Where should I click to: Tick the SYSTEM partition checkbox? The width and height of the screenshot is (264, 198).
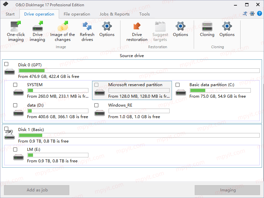[x=15, y=85]
